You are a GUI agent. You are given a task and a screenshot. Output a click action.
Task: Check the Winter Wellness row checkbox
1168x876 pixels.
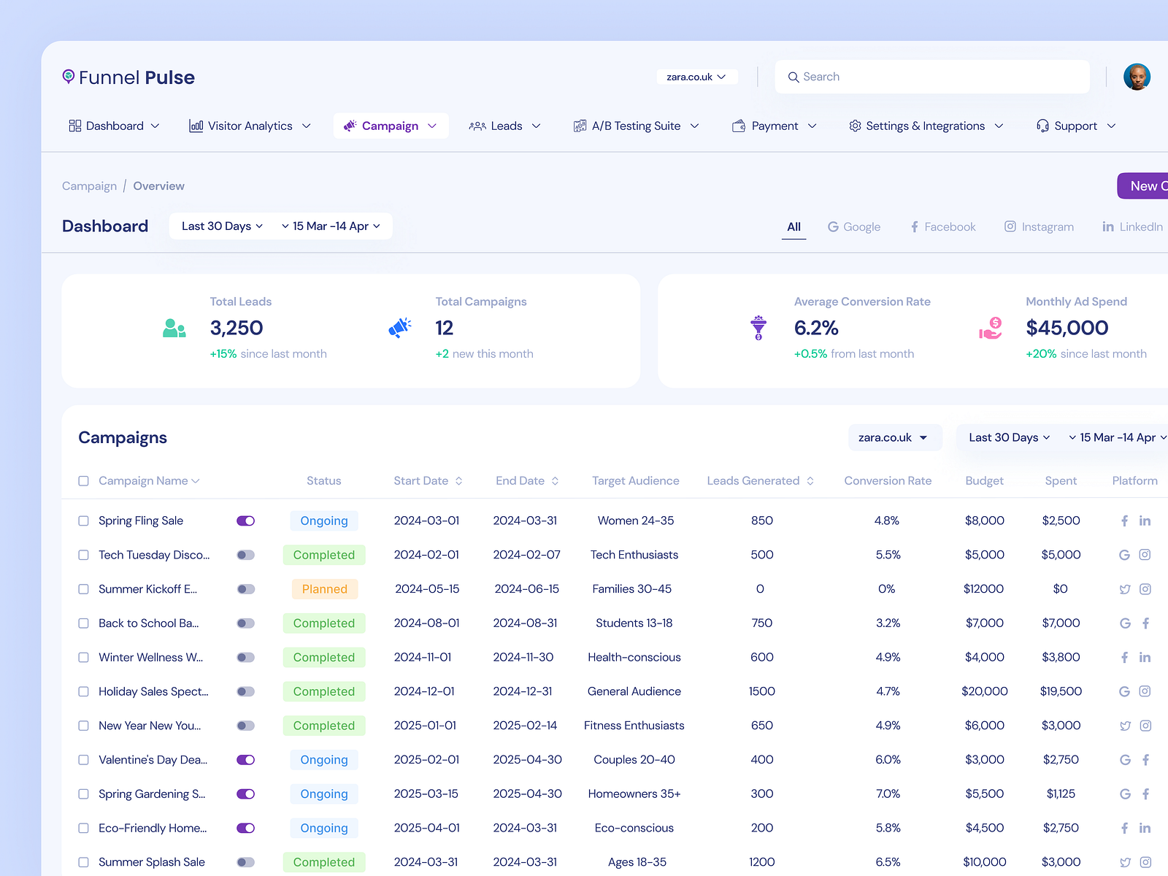click(x=83, y=657)
